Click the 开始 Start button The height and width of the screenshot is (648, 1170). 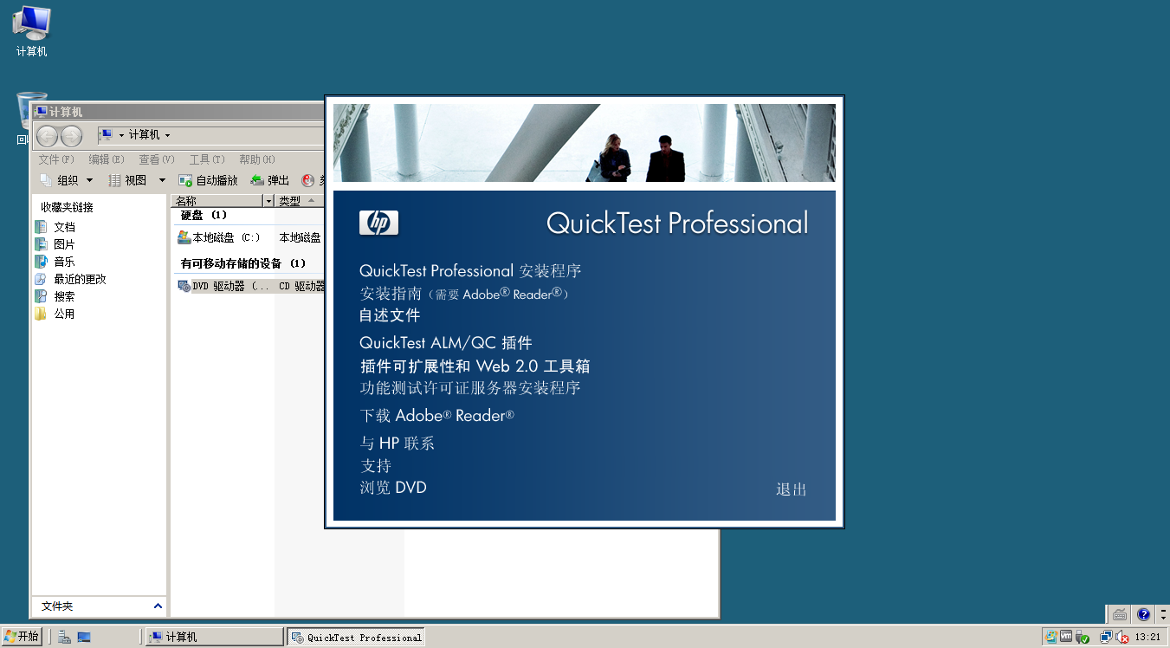click(22, 637)
